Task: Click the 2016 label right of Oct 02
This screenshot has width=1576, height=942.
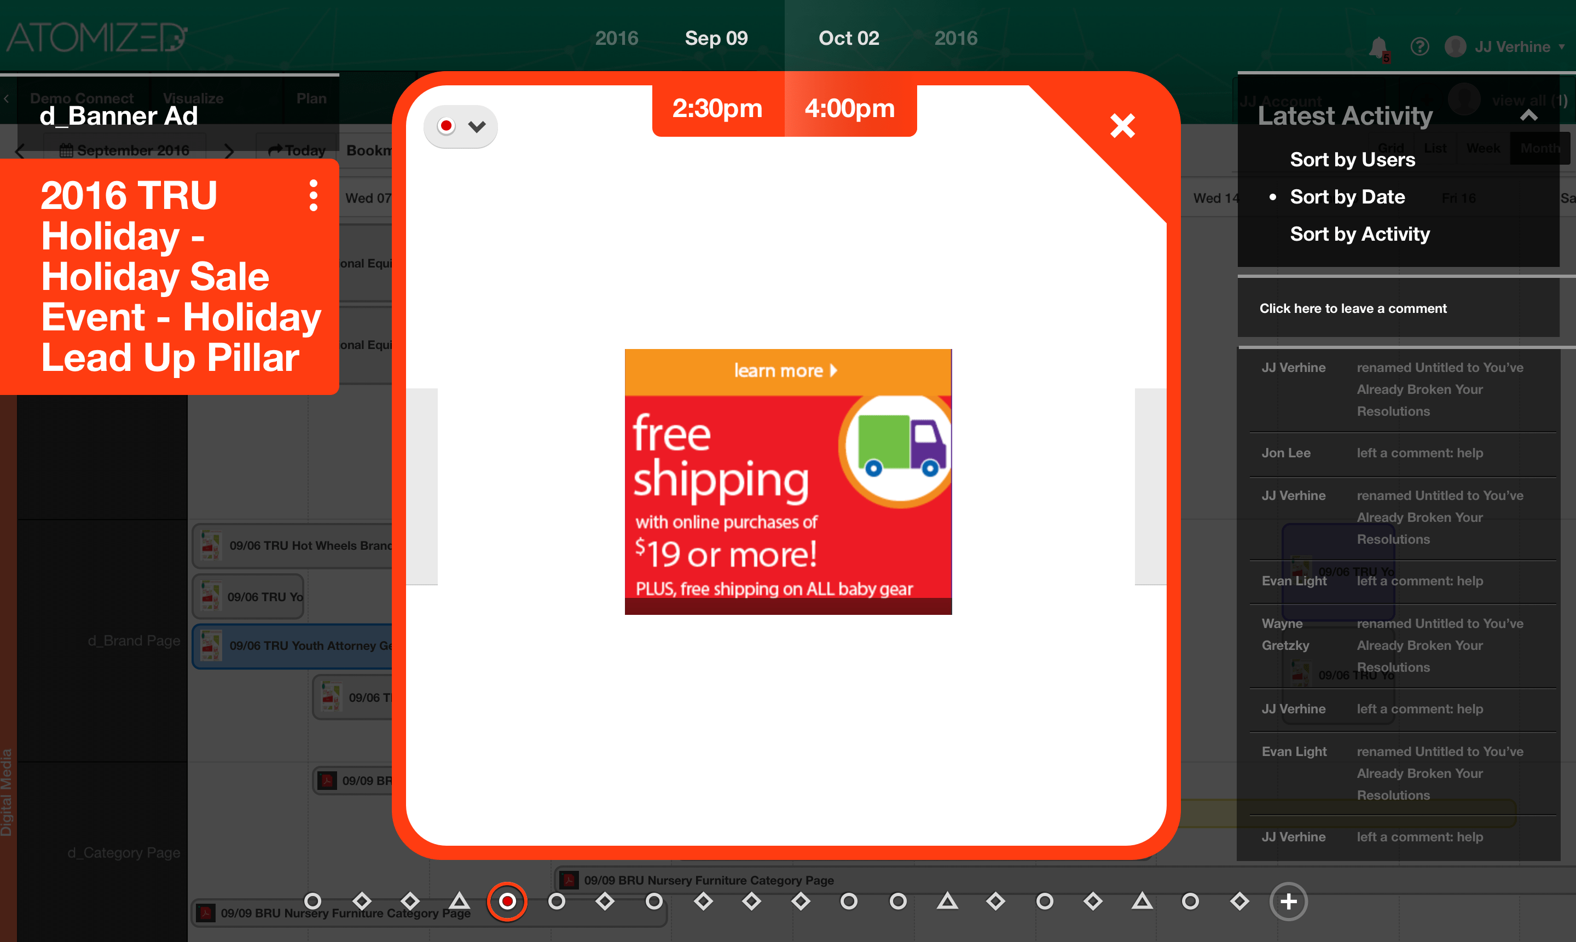Action: click(955, 38)
